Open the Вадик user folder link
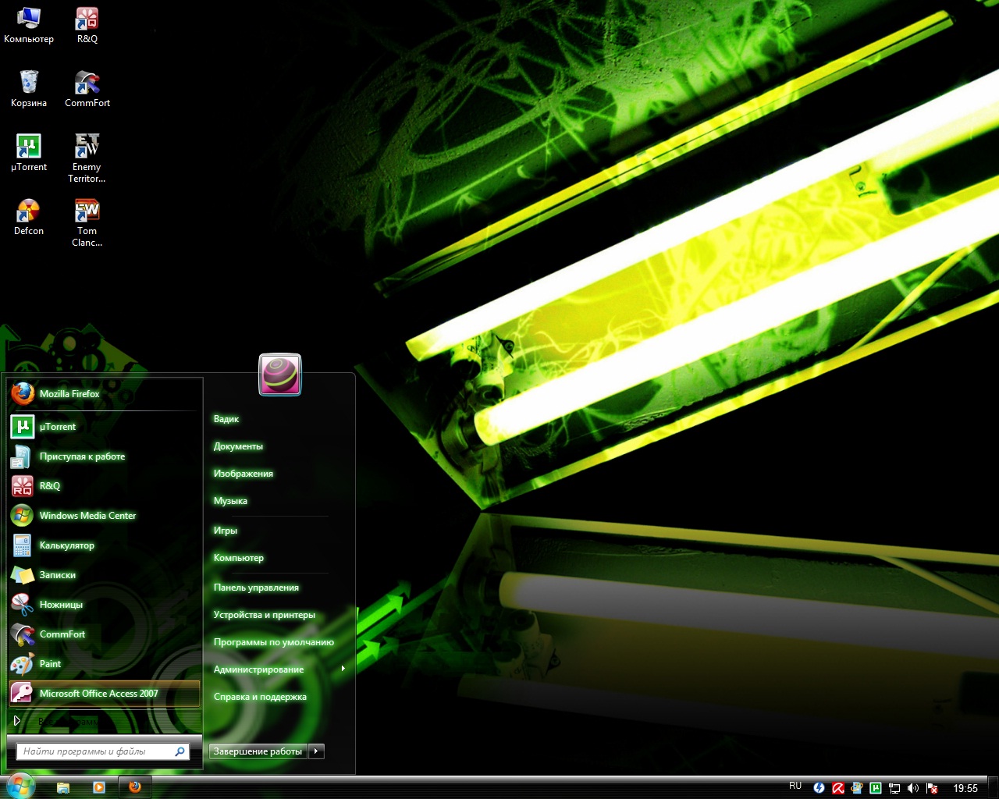The width and height of the screenshot is (999, 799). [226, 419]
